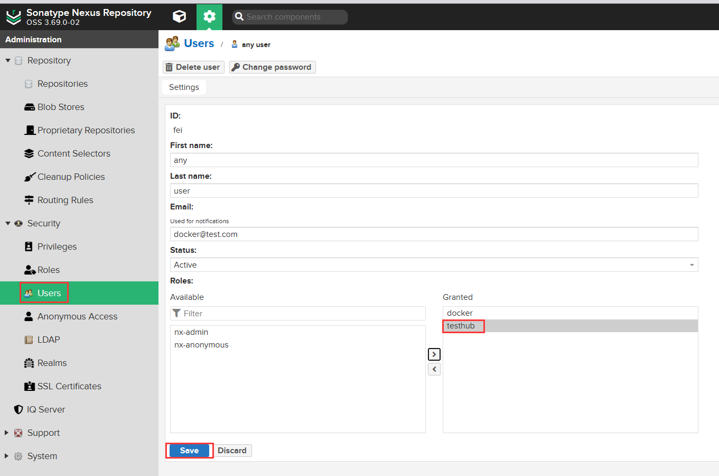Click the System gear icon in sidebar
Screen dimensions: 719x476
18,456
